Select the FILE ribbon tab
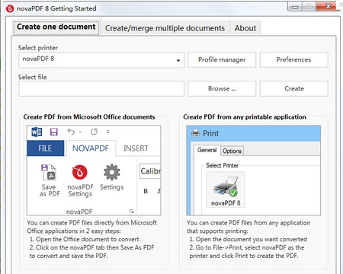Screen dimensions: 343x274 [x=45, y=148]
